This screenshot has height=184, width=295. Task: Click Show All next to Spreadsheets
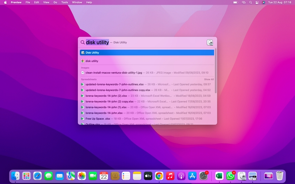coord(209,79)
